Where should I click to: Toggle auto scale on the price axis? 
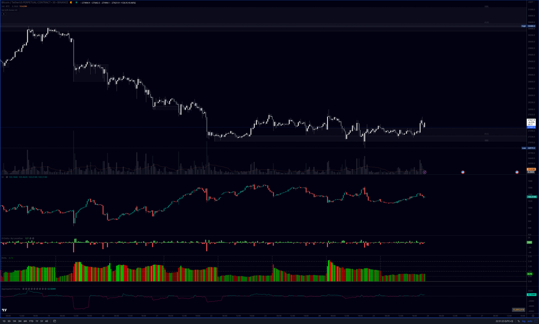pos(530,321)
